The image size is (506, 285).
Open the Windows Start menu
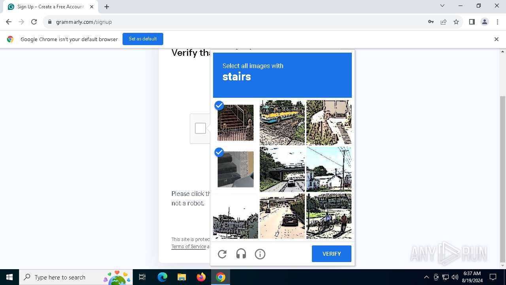click(9, 277)
